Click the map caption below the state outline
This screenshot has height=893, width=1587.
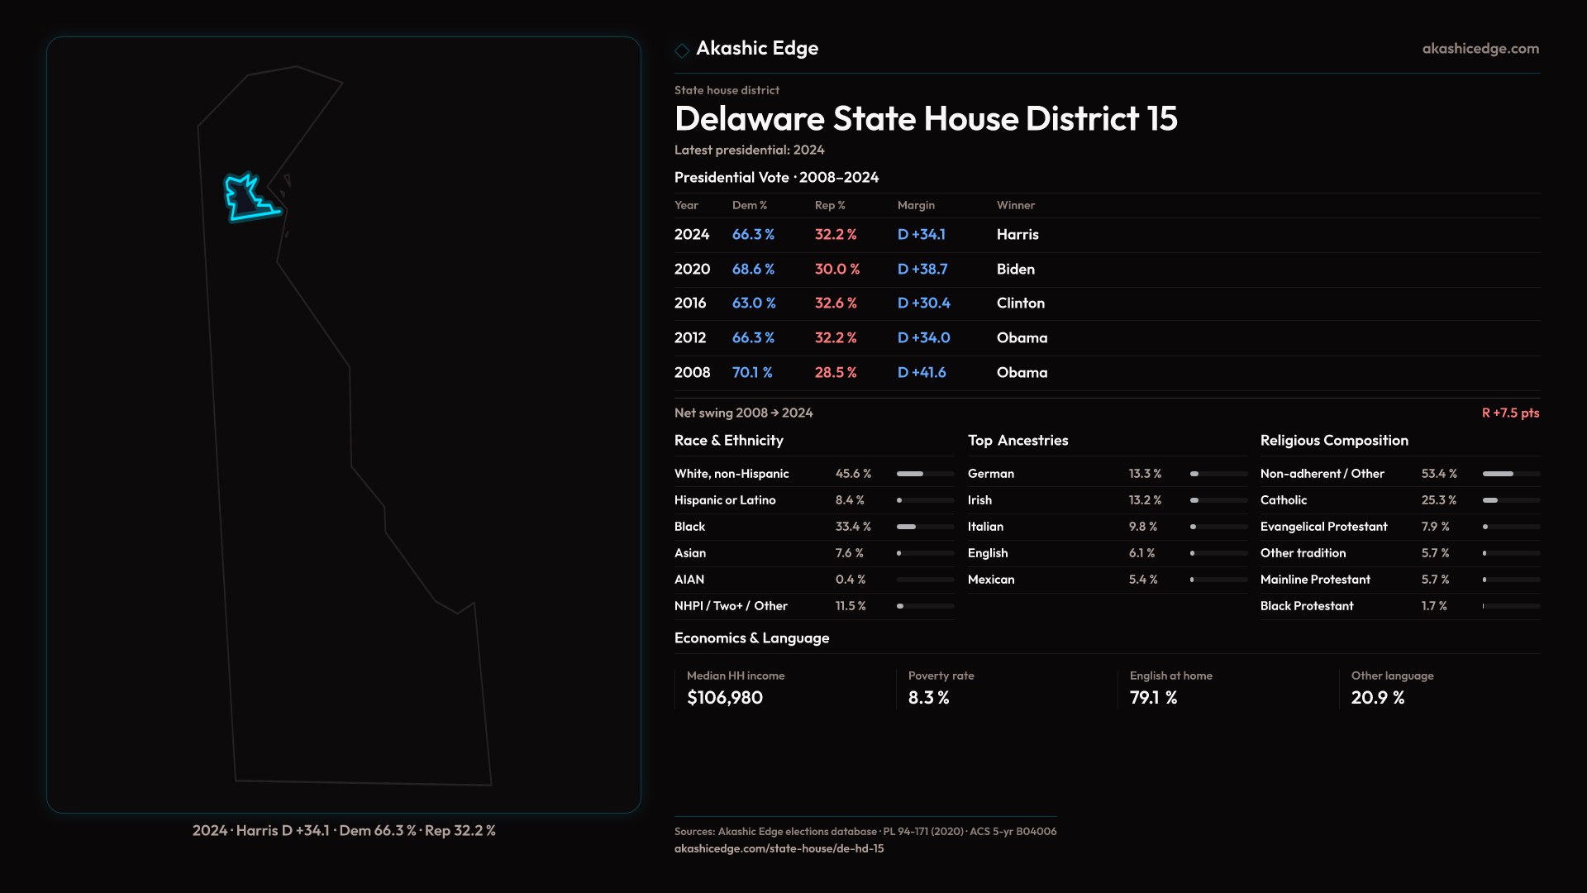pyautogui.click(x=344, y=831)
